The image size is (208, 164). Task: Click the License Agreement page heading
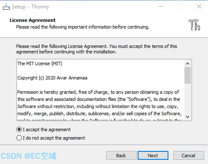(x=32, y=20)
